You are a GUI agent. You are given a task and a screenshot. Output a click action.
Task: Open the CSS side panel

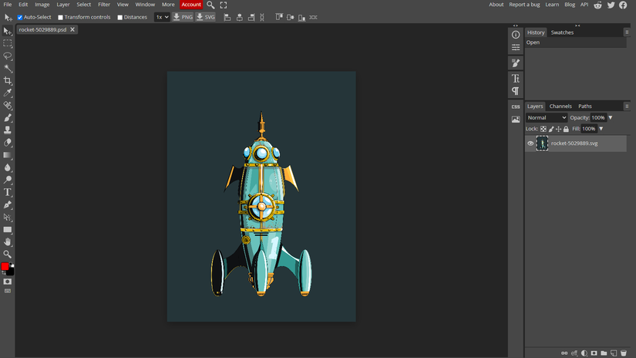516,106
